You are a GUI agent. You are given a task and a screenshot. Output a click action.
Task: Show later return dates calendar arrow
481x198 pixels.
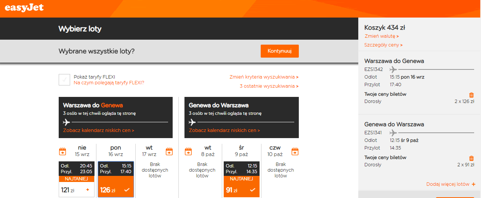tap(295, 151)
